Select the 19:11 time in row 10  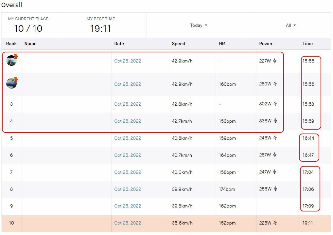click(x=307, y=223)
